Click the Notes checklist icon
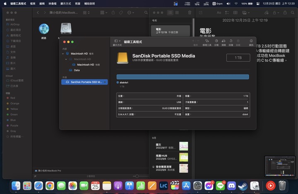The image size is (298, 194). (227, 12)
